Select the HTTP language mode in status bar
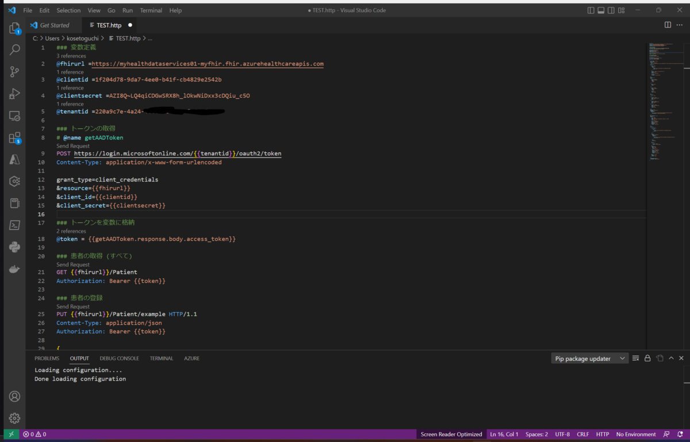Screen dimensions: 690x442 (x=602, y=435)
